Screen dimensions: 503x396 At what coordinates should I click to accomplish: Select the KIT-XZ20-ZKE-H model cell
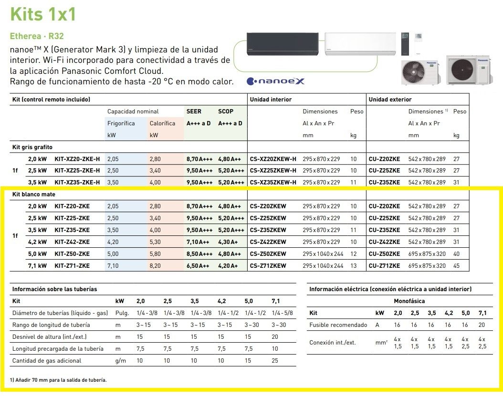click(x=77, y=159)
